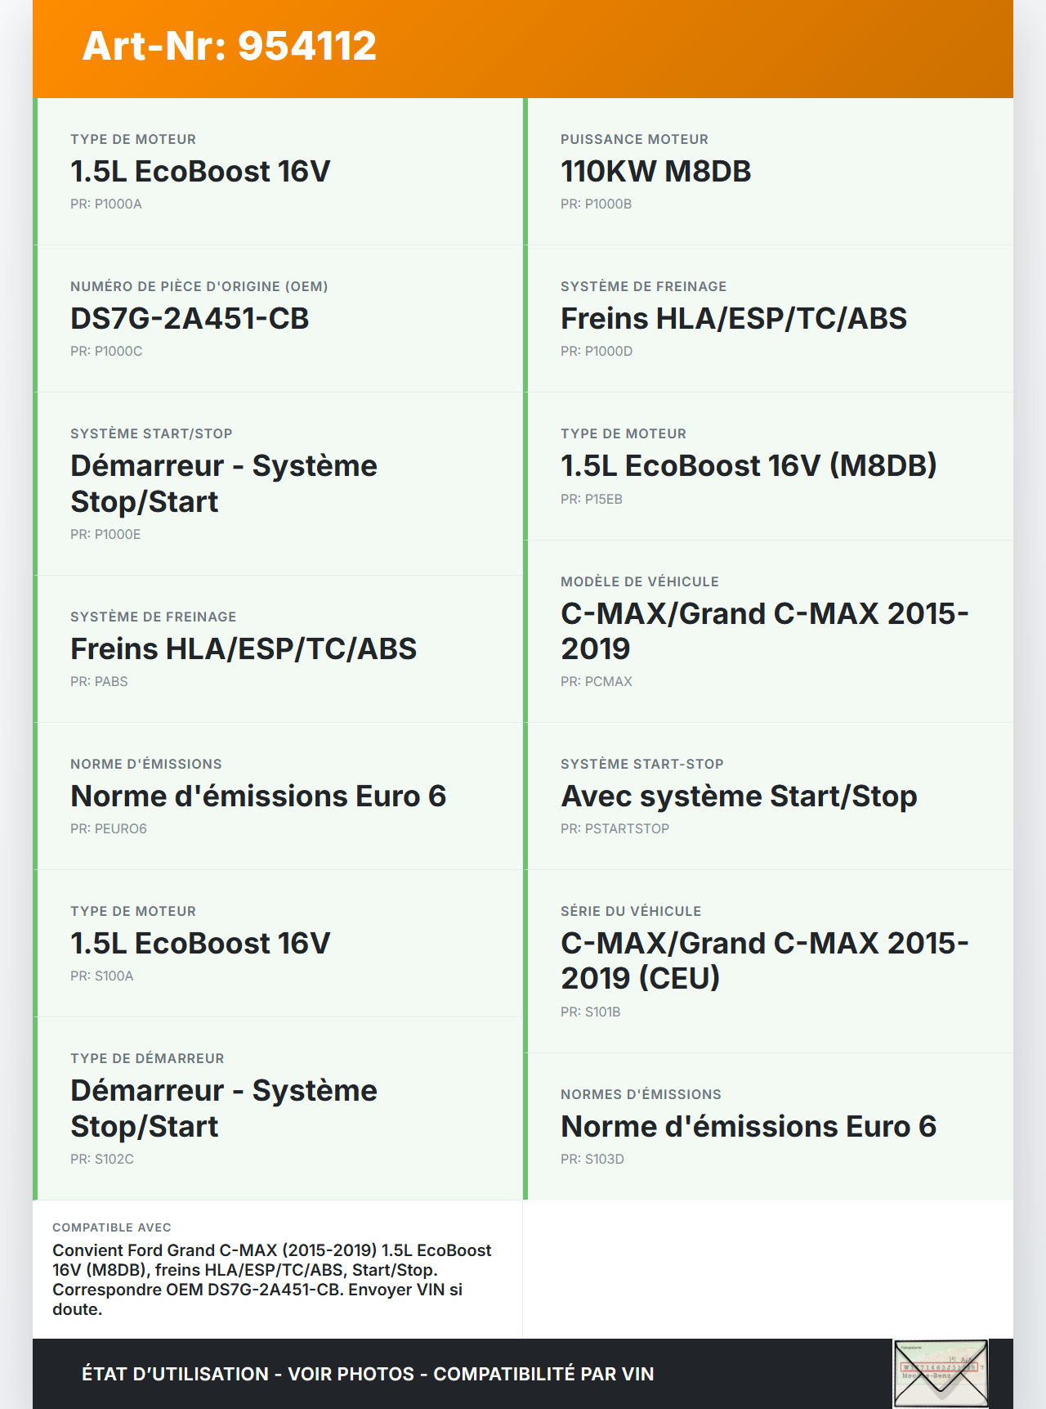Click the PR: PCMAX code
The image size is (1046, 1409).
point(597,682)
